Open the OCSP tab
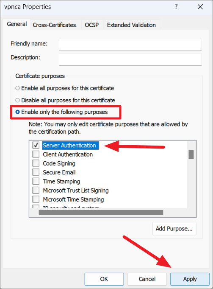The image size is (213, 289). [92, 25]
